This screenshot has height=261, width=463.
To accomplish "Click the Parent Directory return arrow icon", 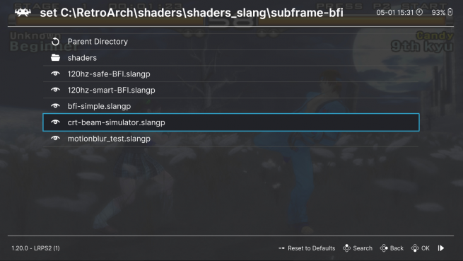I will (55, 42).
